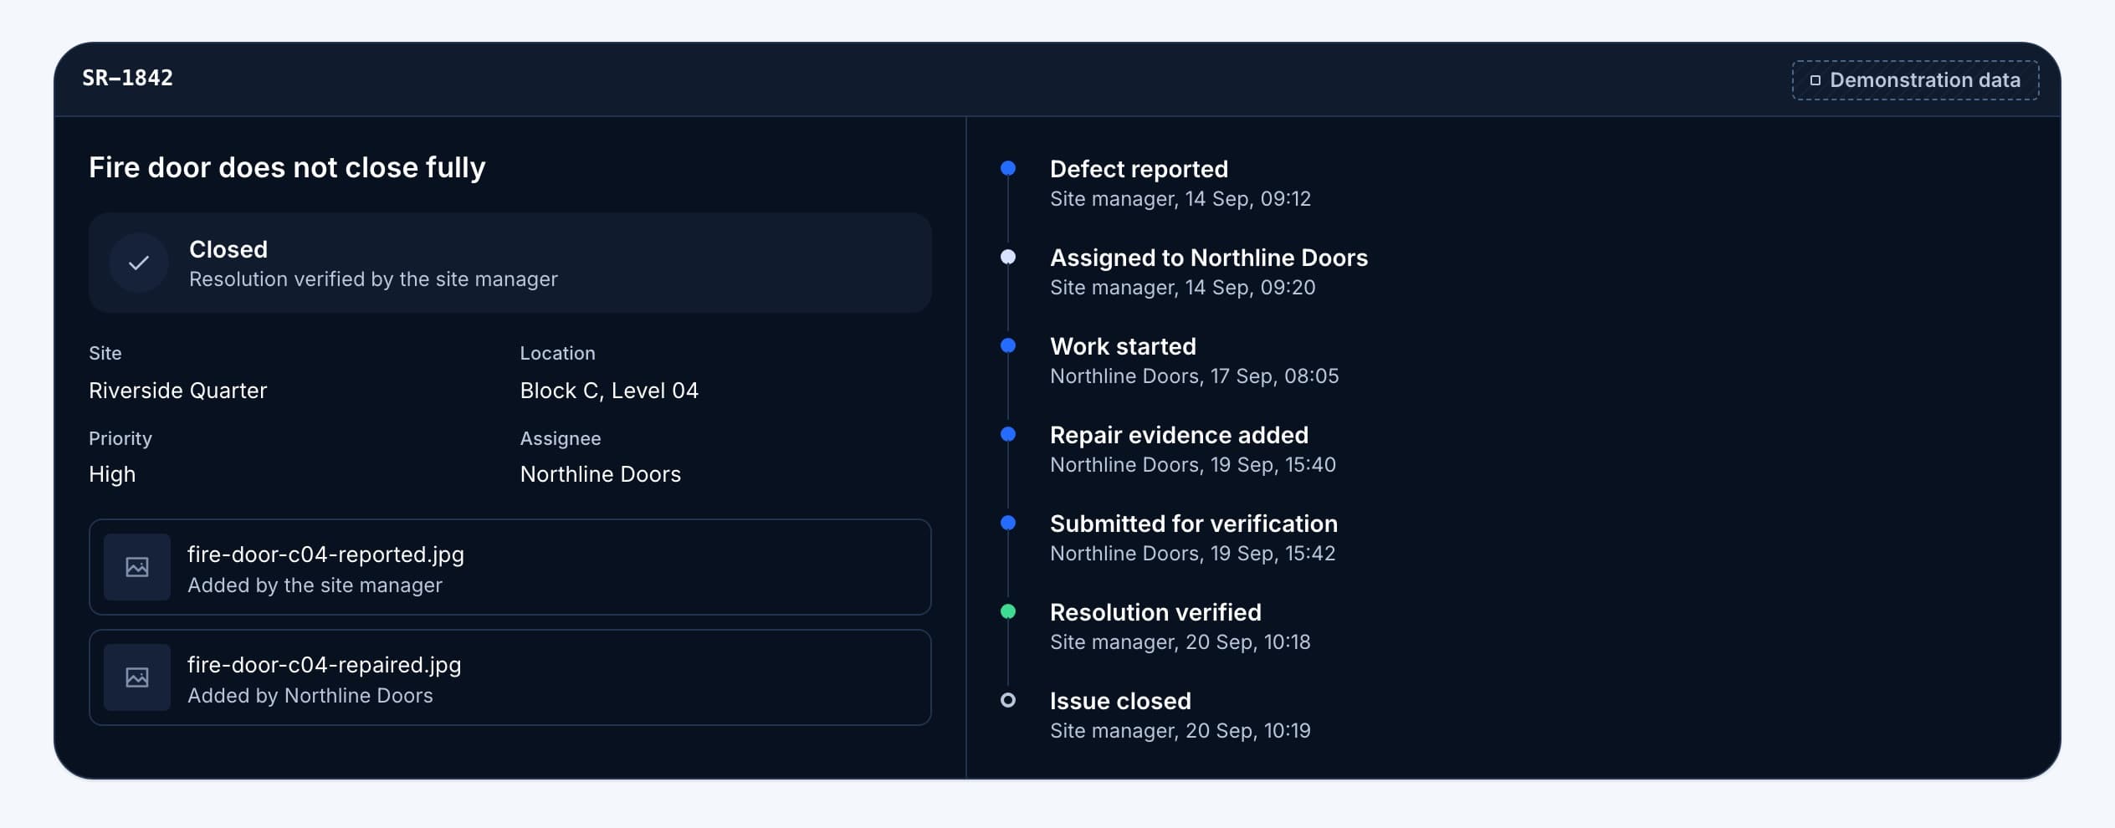
Task: Click the Northline Doors assignee value
Action: pyautogui.click(x=601, y=474)
